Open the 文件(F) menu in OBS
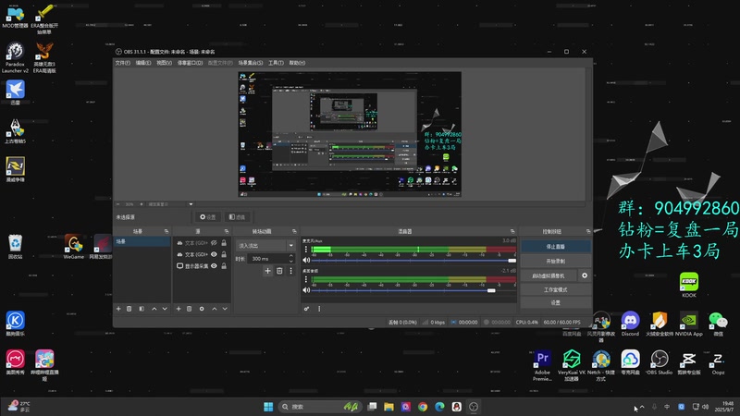The height and width of the screenshot is (416, 740). click(x=122, y=63)
